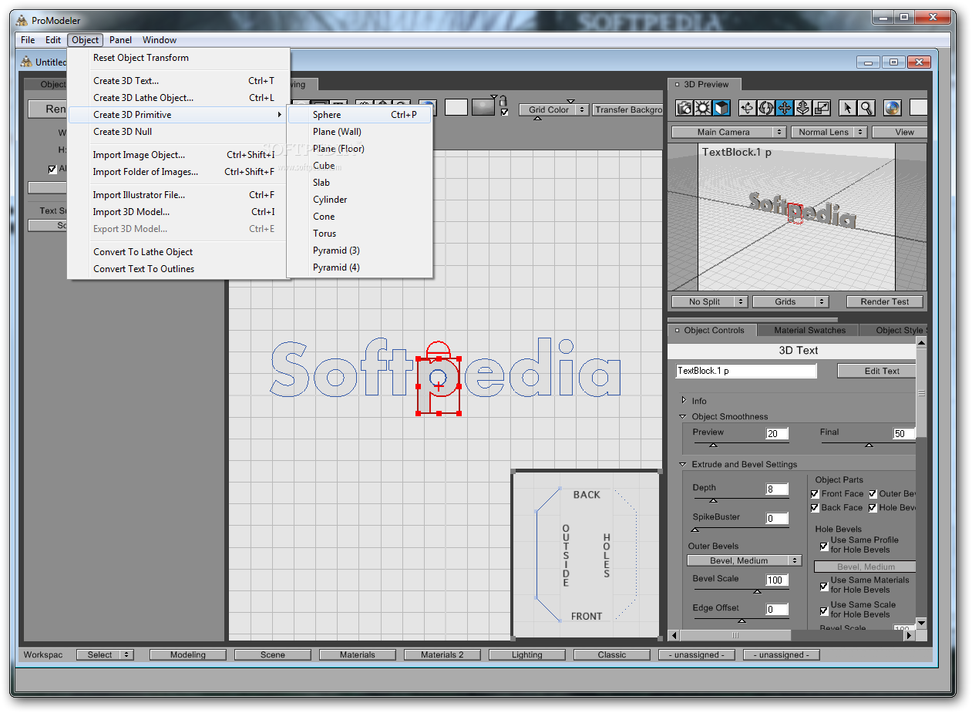Open the Edit menu

pyautogui.click(x=53, y=40)
